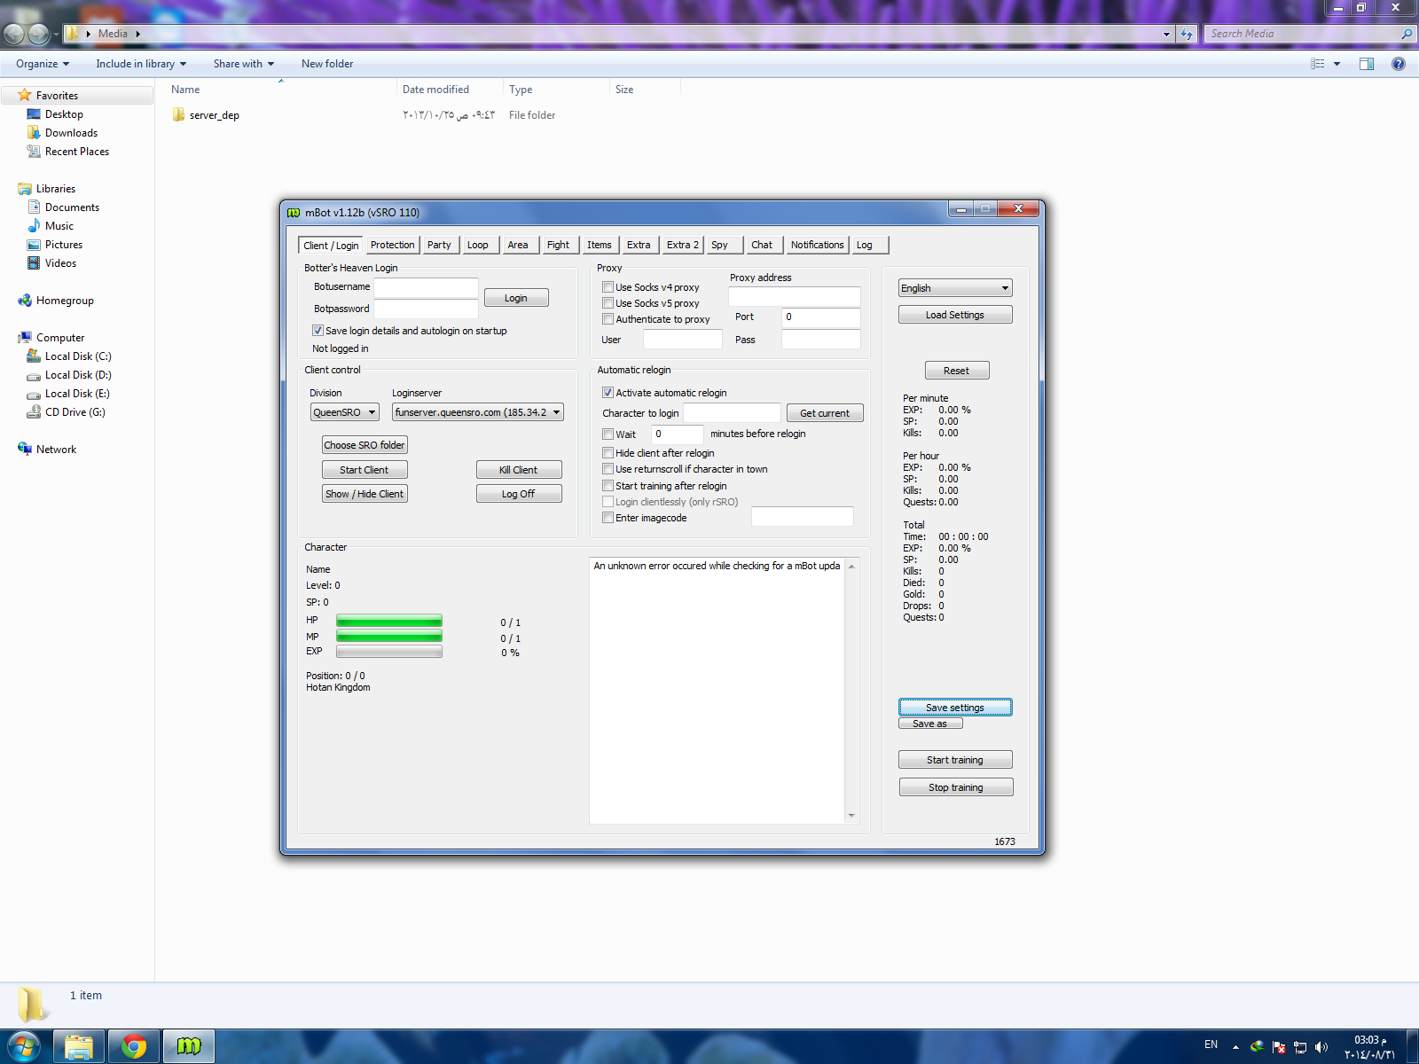1419x1064 pixels.
Task: Click Start training button
Action: click(x=955, y=760)
